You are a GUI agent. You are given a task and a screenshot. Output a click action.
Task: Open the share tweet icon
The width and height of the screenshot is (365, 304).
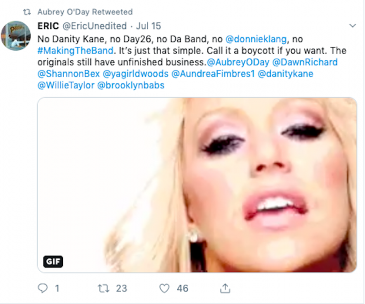(225, 288)
